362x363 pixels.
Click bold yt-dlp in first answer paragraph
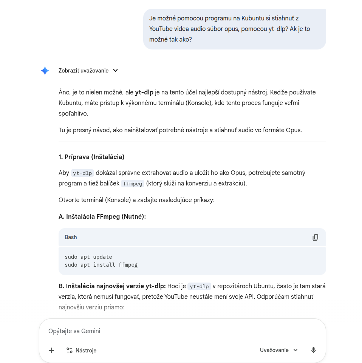tap(144, 92)
